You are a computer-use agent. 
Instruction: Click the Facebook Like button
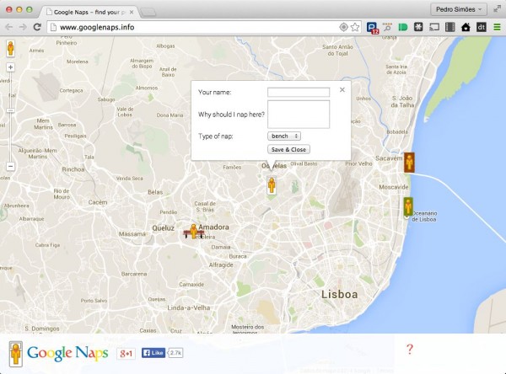(x=153, y=353)
